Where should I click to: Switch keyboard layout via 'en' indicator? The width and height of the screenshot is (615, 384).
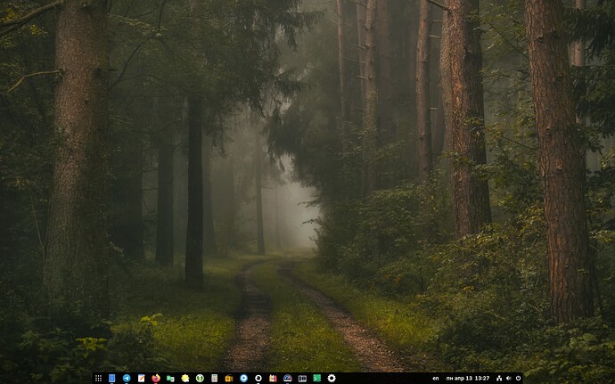(x=435, y=379)
